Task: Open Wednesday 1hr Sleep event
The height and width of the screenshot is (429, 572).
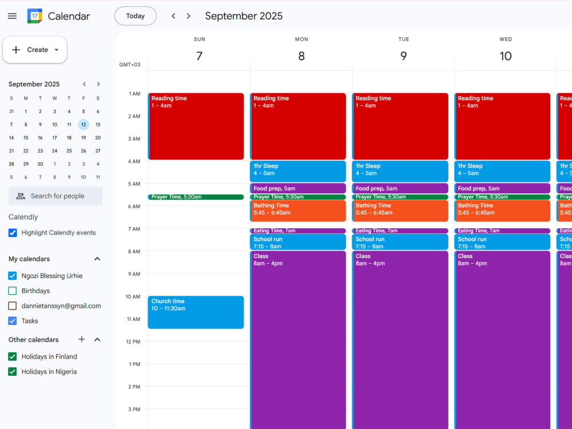Action: click(502, 171)
